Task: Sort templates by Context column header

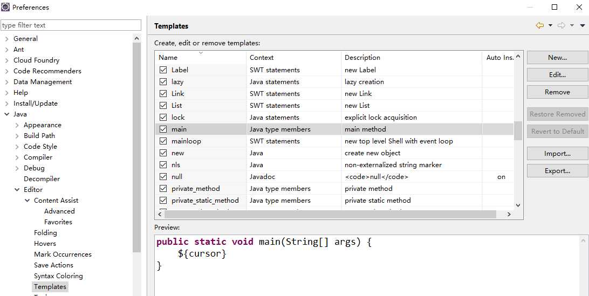Action: (262, 58)
